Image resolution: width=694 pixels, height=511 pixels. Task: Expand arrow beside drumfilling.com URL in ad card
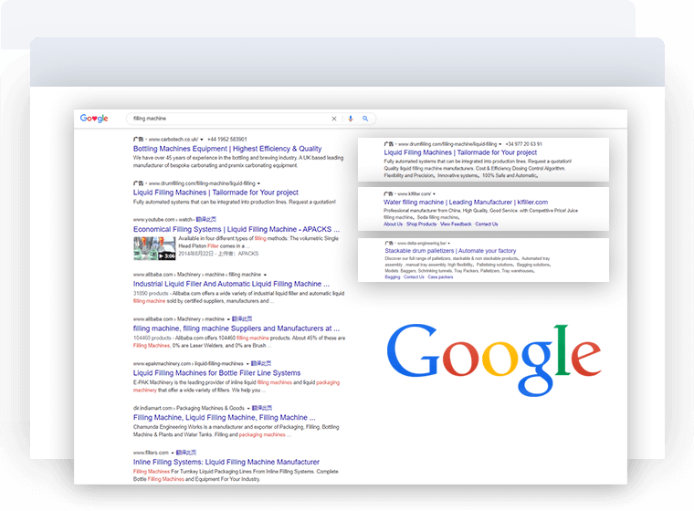click(500, 144)
